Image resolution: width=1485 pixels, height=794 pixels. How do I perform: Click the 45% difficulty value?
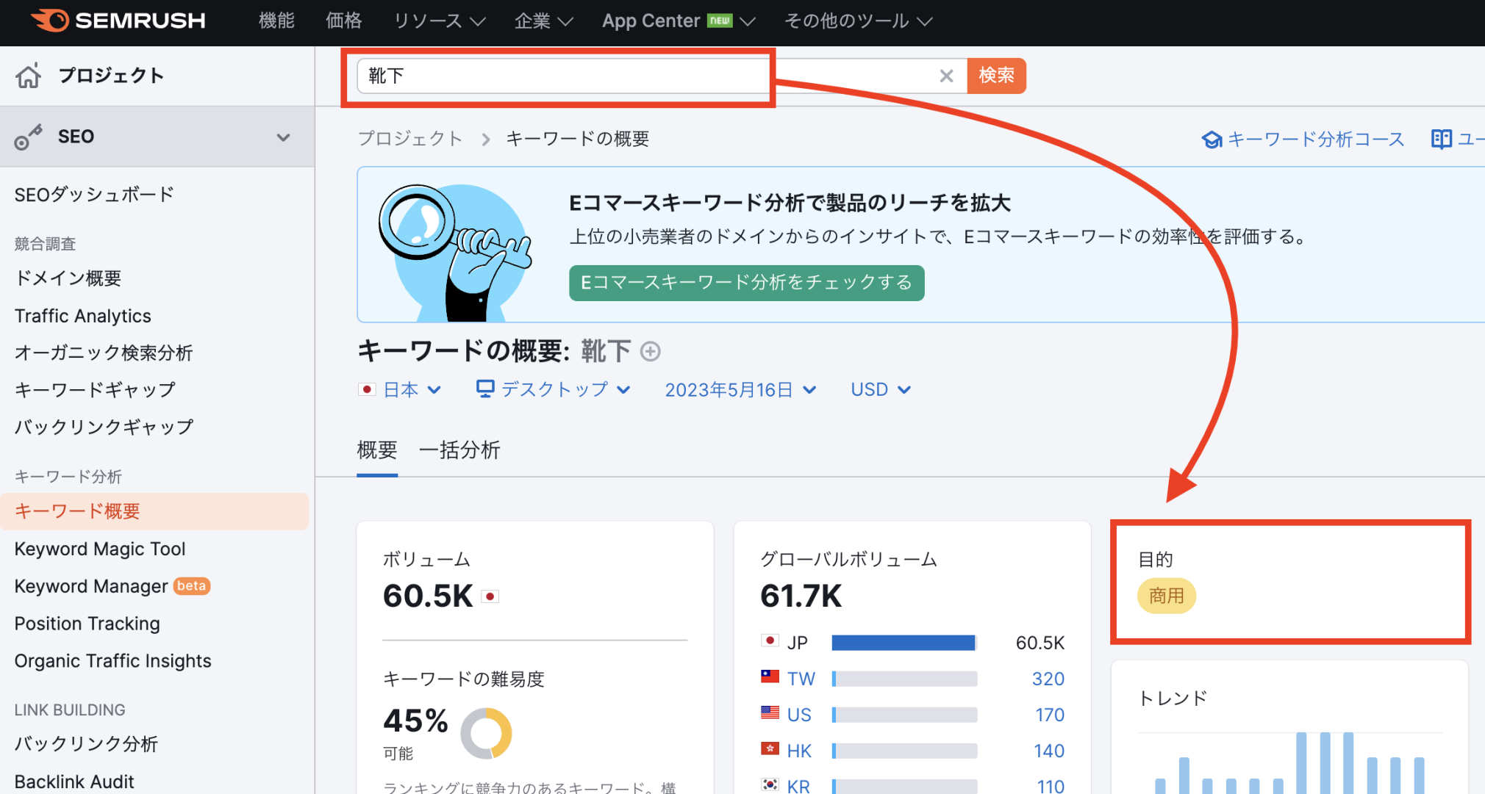(x=415, y=721)
